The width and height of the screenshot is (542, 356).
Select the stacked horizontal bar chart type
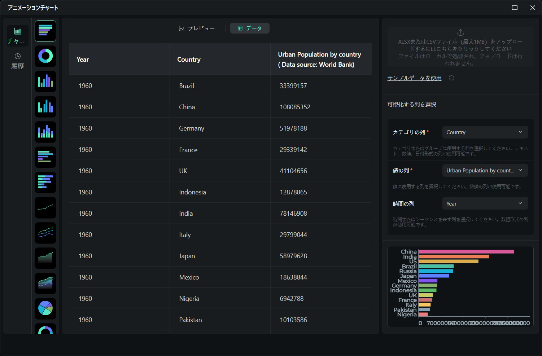coord(45,183)
